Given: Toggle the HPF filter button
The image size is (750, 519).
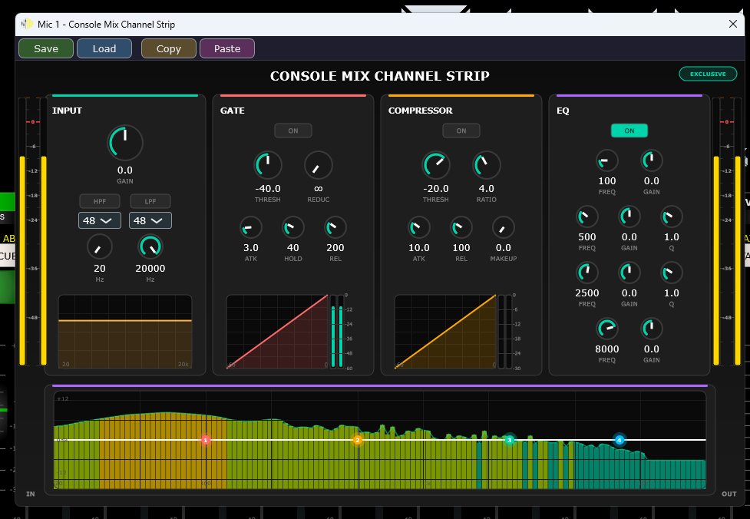Looking at the screenshot, I should click(x=100, y=201).
